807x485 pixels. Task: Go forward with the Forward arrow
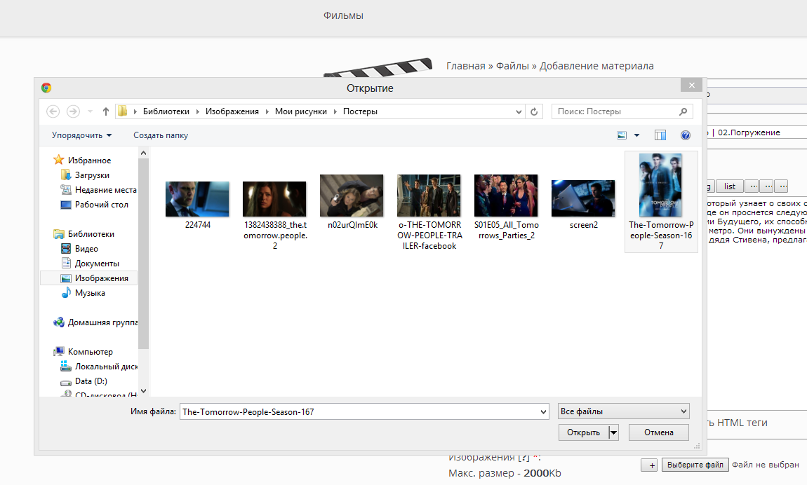coord(73,111)
